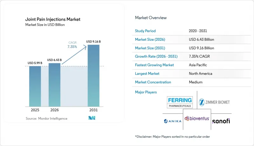Click the Major Players heading
Image resolution: width=254 pixels, height=146 pixels.
pyautogui.click(x=146, y=92)
